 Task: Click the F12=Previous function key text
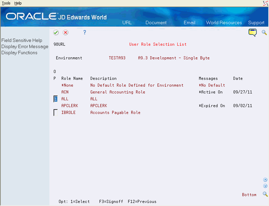coord(142,202)
